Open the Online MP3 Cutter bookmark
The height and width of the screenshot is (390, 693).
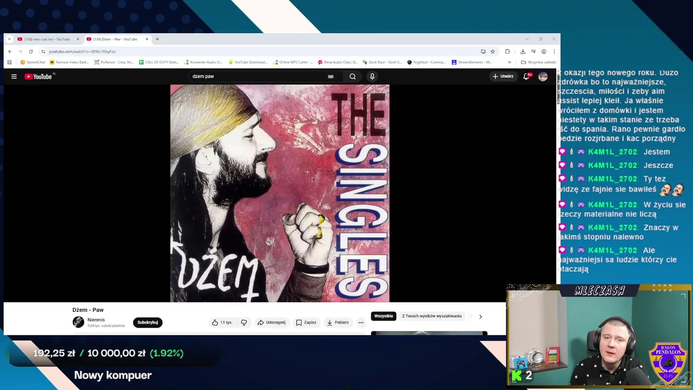click(x=293, y=62)
